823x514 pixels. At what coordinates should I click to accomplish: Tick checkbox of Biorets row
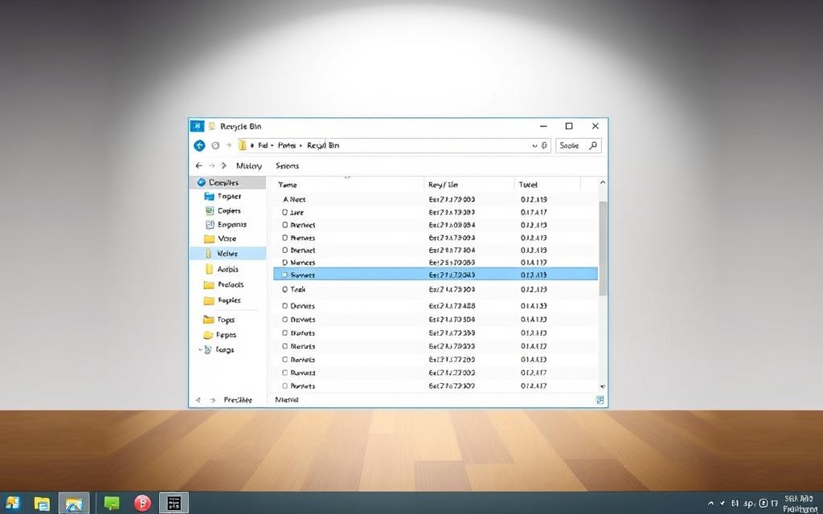[285, 333]
